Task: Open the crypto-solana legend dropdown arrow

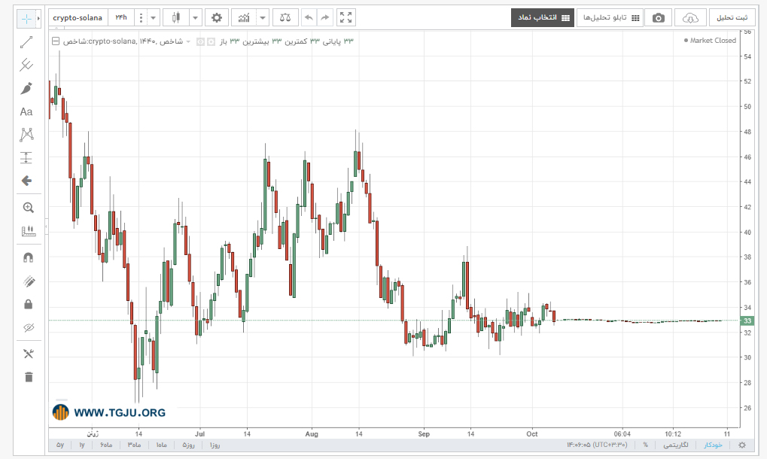Action: click(x=188, y=41)
